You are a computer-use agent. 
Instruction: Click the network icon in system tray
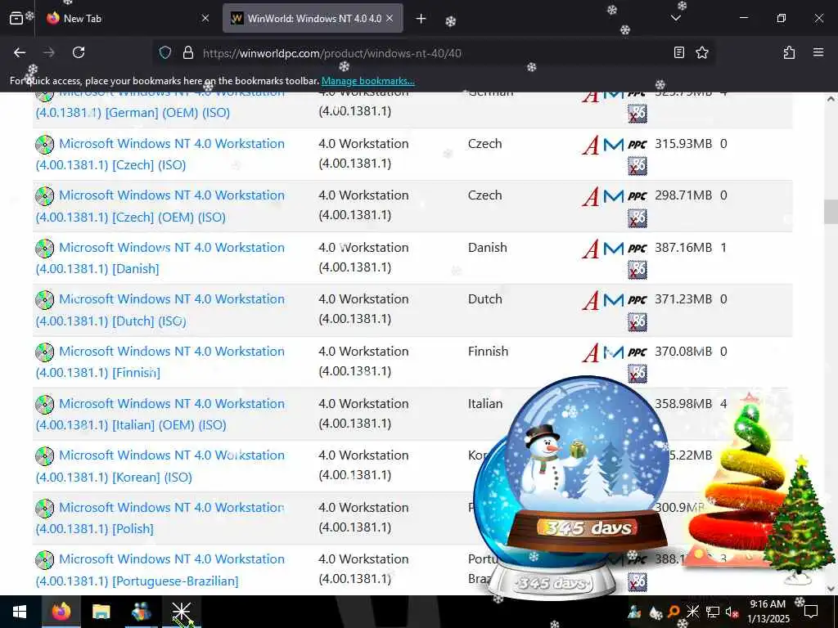point(713,612)
